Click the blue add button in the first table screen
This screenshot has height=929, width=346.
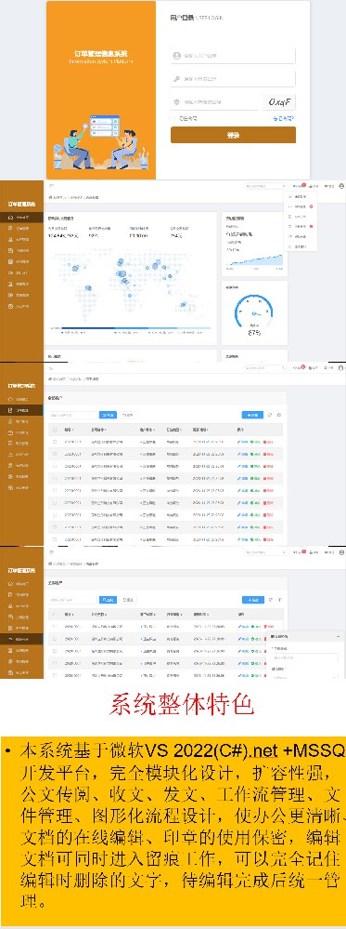(x=252, y=416)
